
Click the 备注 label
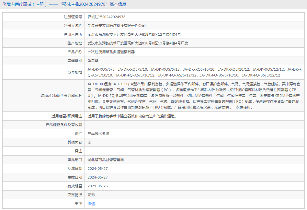point(78,151)
